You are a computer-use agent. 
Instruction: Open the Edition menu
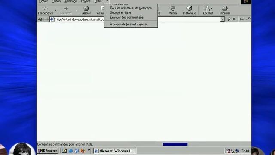pos(56,1)
